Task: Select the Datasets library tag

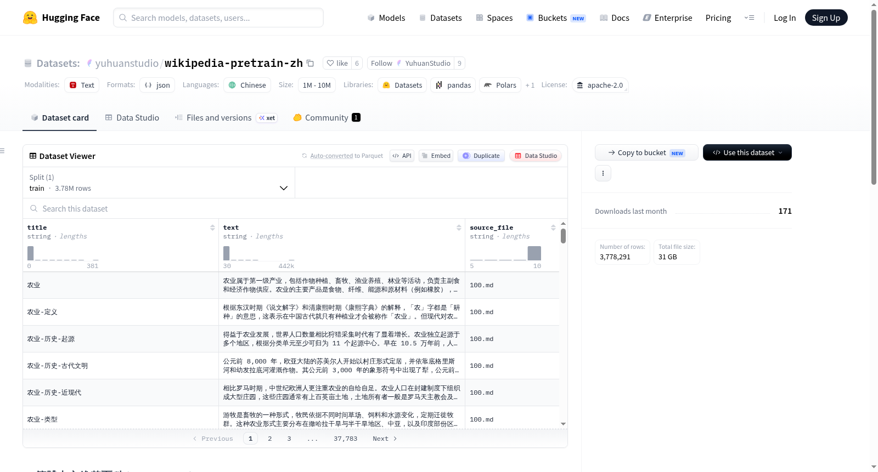Action: click(402, 85)
